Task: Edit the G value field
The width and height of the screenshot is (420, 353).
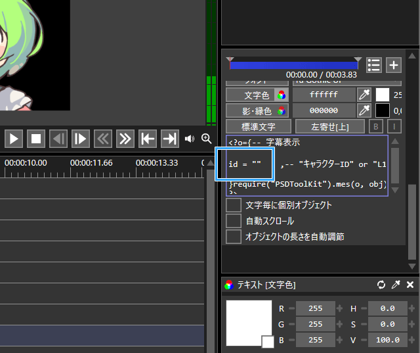Action: [316, 324]
